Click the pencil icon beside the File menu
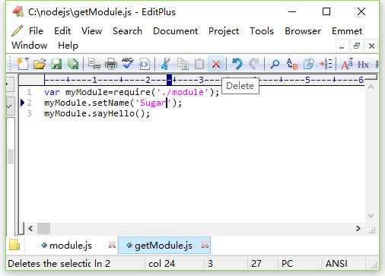 click(x=17, y=31)
